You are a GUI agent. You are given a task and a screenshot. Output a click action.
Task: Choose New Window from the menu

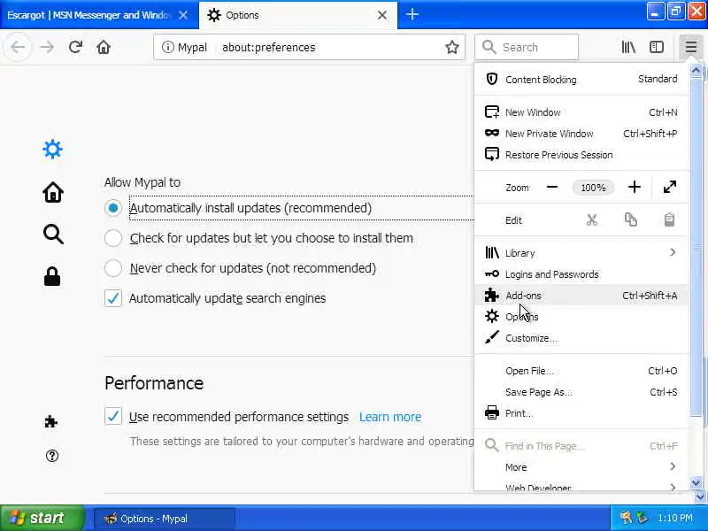581,112
